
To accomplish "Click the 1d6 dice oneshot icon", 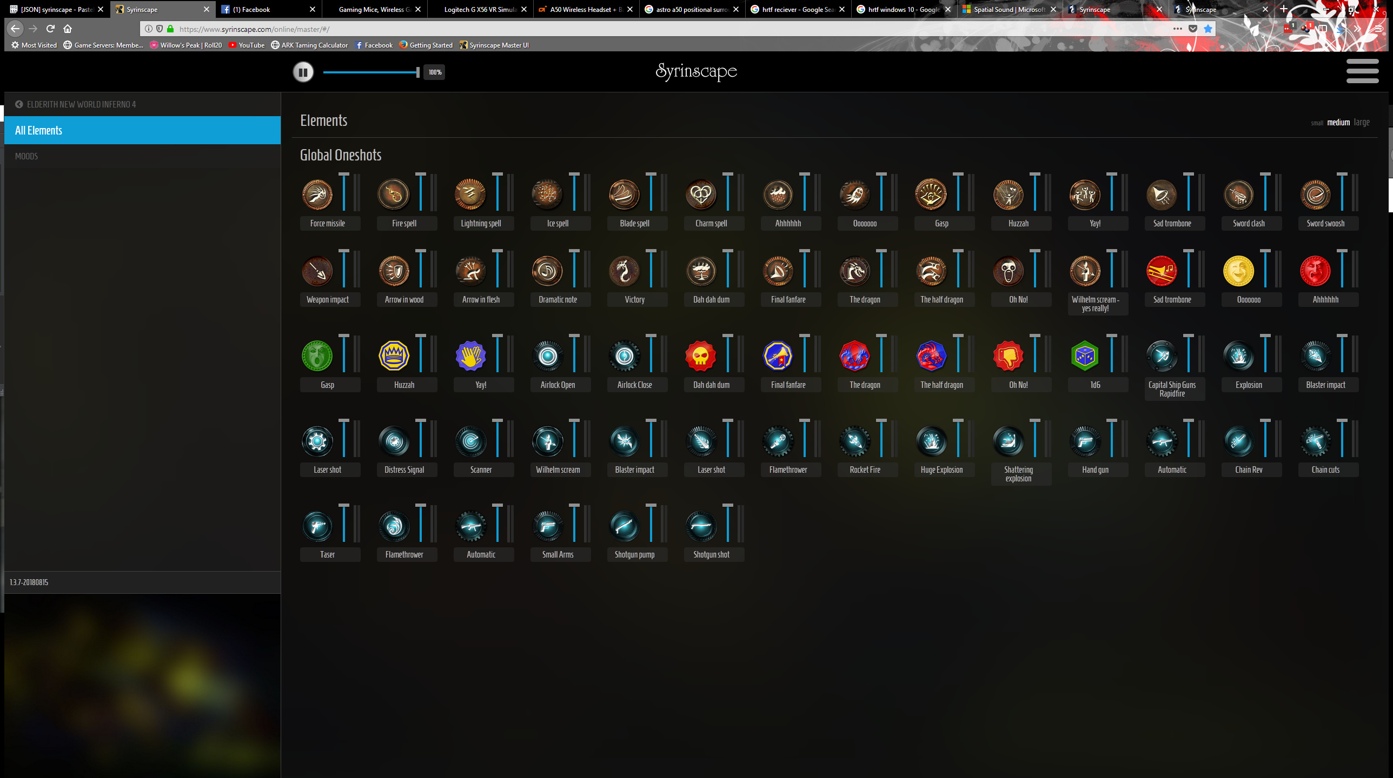I will (1085, 356).
